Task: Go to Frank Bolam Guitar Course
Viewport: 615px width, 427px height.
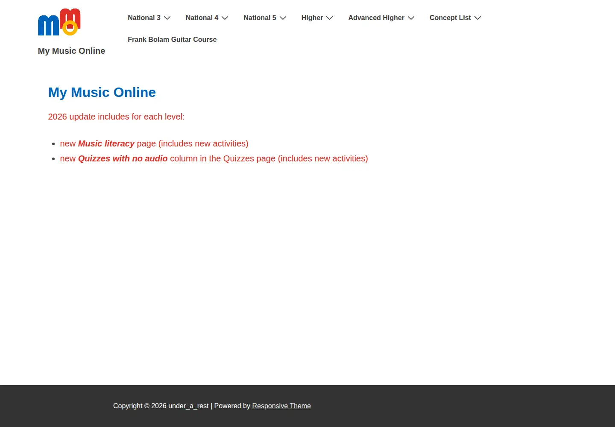Action: click(172, 39)
